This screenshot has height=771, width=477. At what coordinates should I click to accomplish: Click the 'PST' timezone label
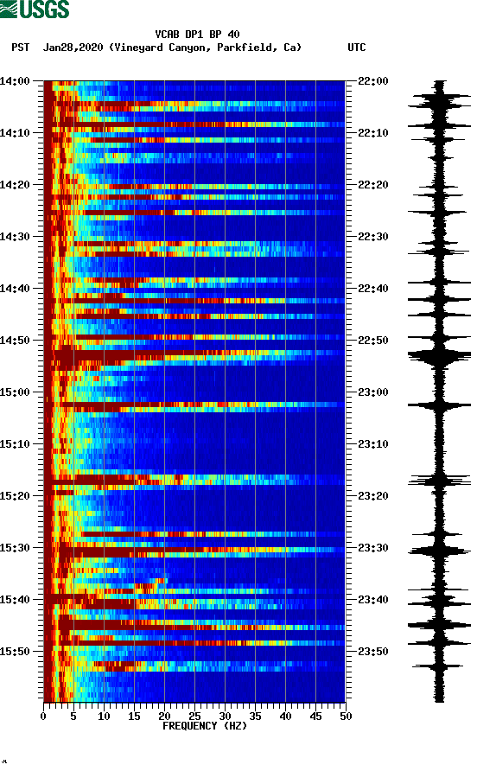21,48
